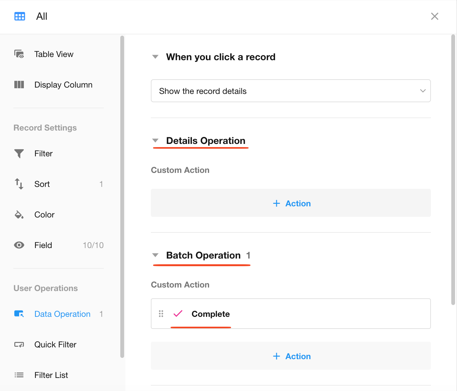Click the Quick Filter icon
Viewport: 457px width, 391px height.
pos(19,345)
